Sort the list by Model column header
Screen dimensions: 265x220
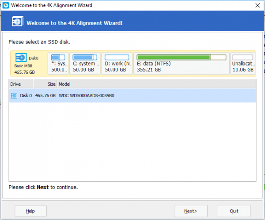(x=65, y=84)
